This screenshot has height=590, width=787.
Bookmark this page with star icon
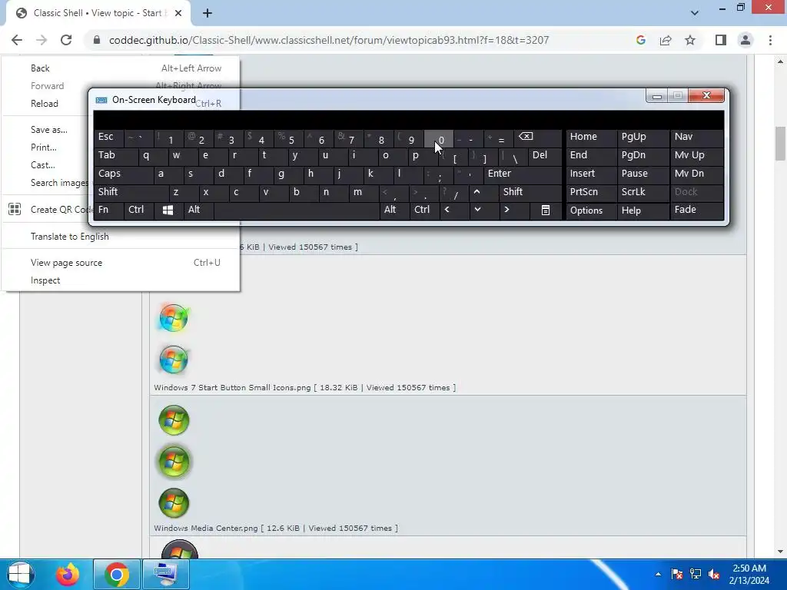[690, 40]
